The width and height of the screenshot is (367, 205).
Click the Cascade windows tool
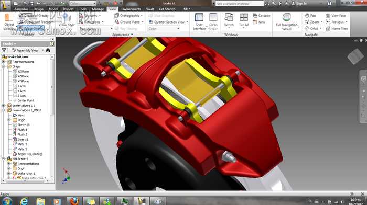[262, 16]
